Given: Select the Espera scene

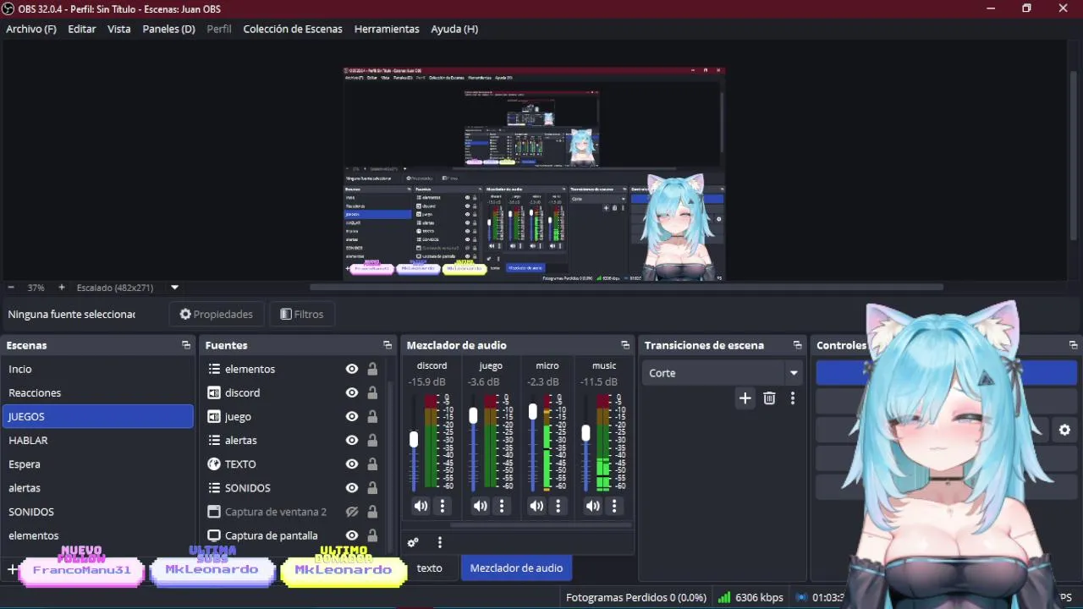Looking at the screenshot, I should 98,464.
